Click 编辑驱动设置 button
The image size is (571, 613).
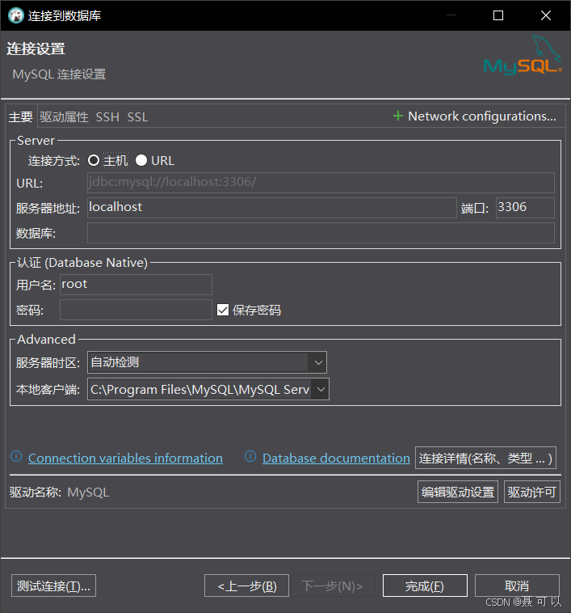point(458,492)
